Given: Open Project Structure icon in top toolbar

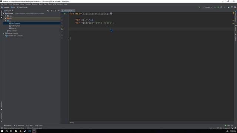Looking at the screenshot, I should pos(228,7).
